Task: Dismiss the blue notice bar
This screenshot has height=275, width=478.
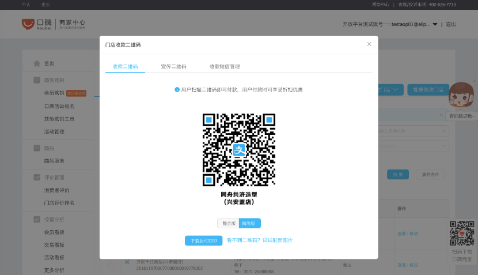Action: click(441, 115)
